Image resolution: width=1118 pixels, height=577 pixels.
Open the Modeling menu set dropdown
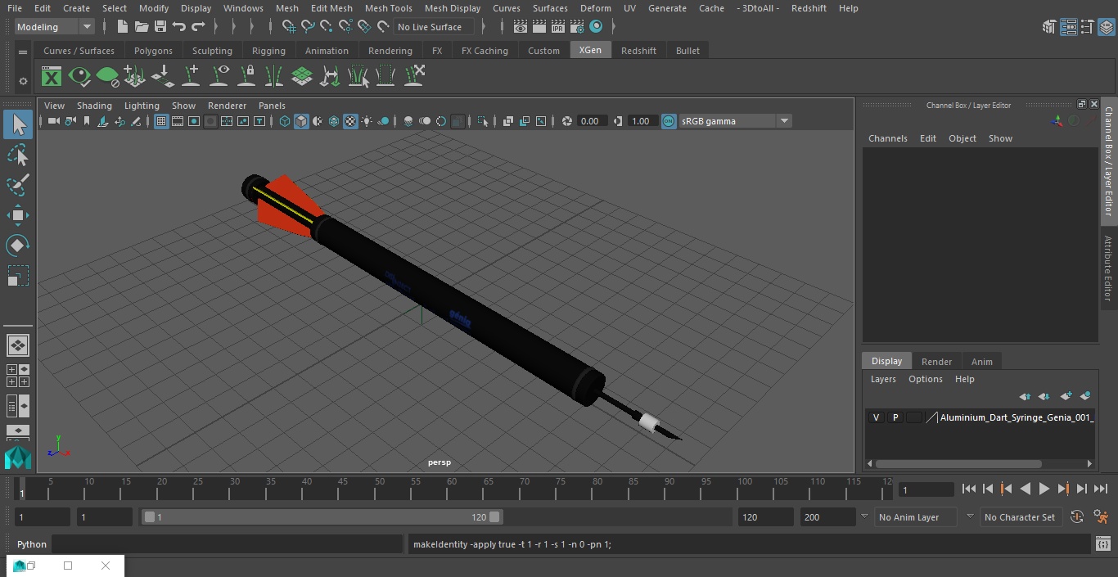[55, 27]
